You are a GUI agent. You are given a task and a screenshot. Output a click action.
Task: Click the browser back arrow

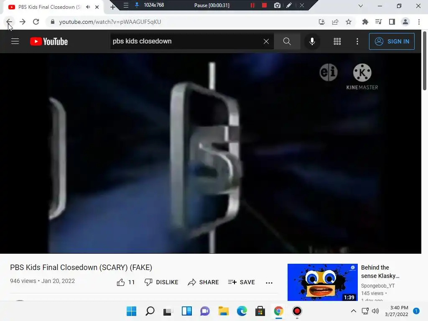click(x=9, y=22)
